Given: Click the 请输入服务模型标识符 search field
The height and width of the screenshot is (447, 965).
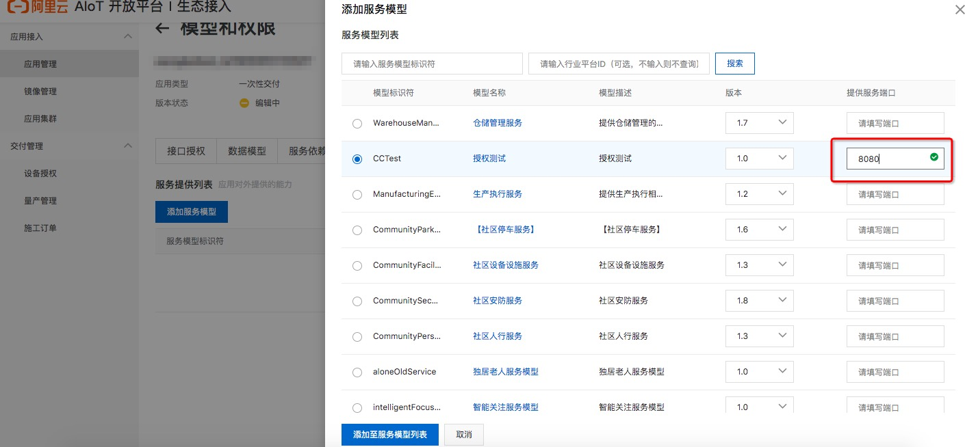Looking at the screenshot, I should point(432,64).
